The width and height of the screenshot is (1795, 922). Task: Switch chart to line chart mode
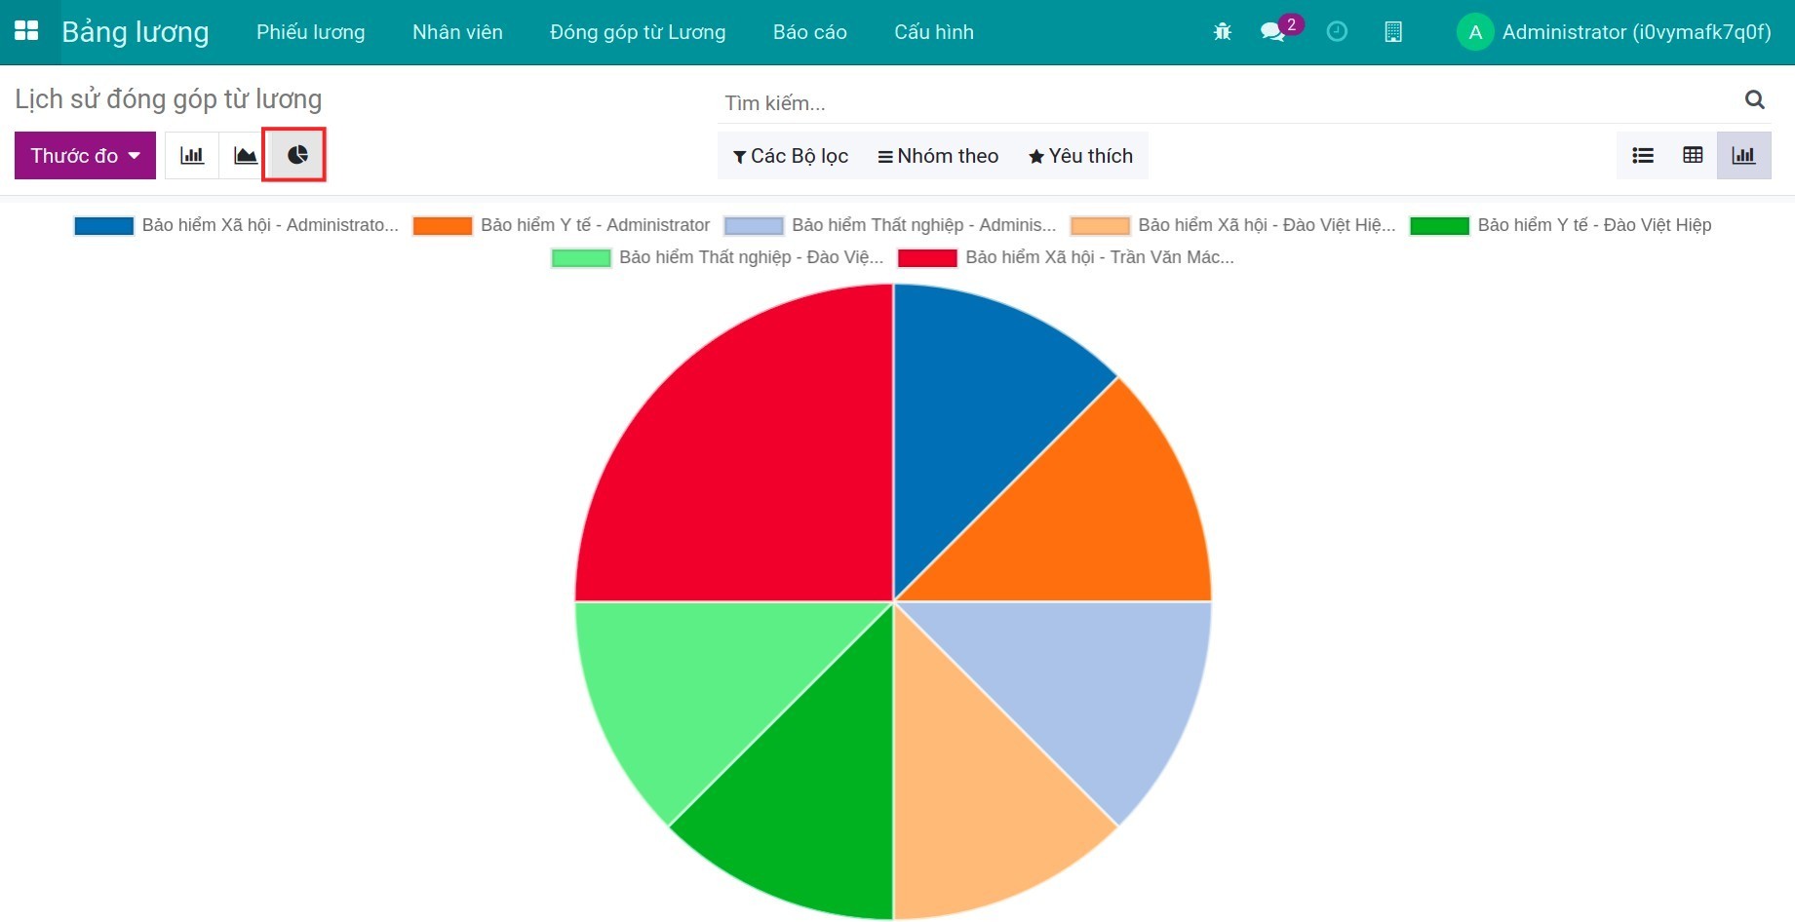(x=245, y=156)
